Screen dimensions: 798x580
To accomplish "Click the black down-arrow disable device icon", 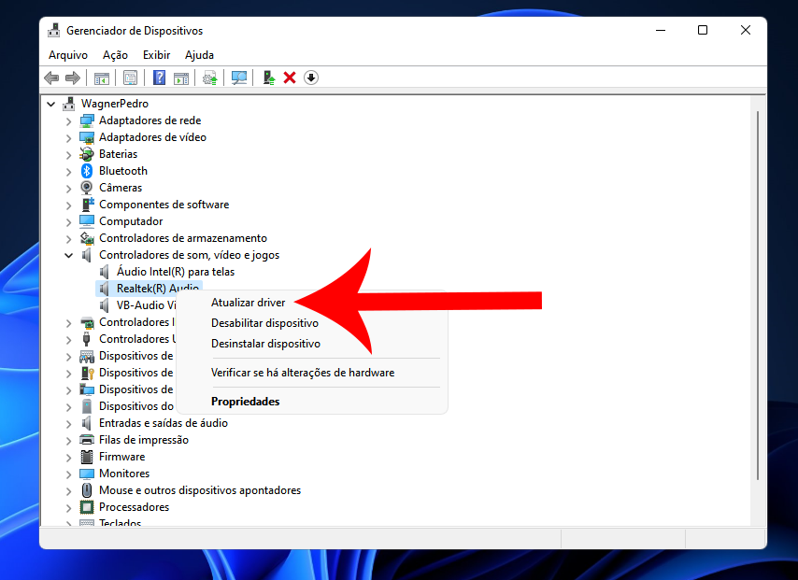I will pos(311,78).
